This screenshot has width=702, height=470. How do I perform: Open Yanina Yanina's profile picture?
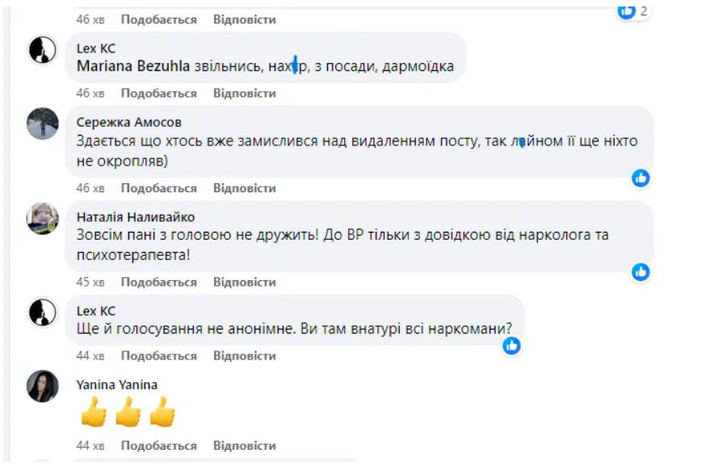tap(43, 386)
